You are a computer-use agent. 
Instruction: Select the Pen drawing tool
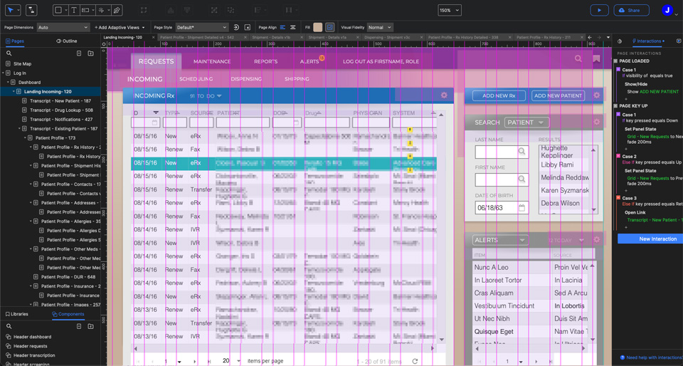(117, 11)
